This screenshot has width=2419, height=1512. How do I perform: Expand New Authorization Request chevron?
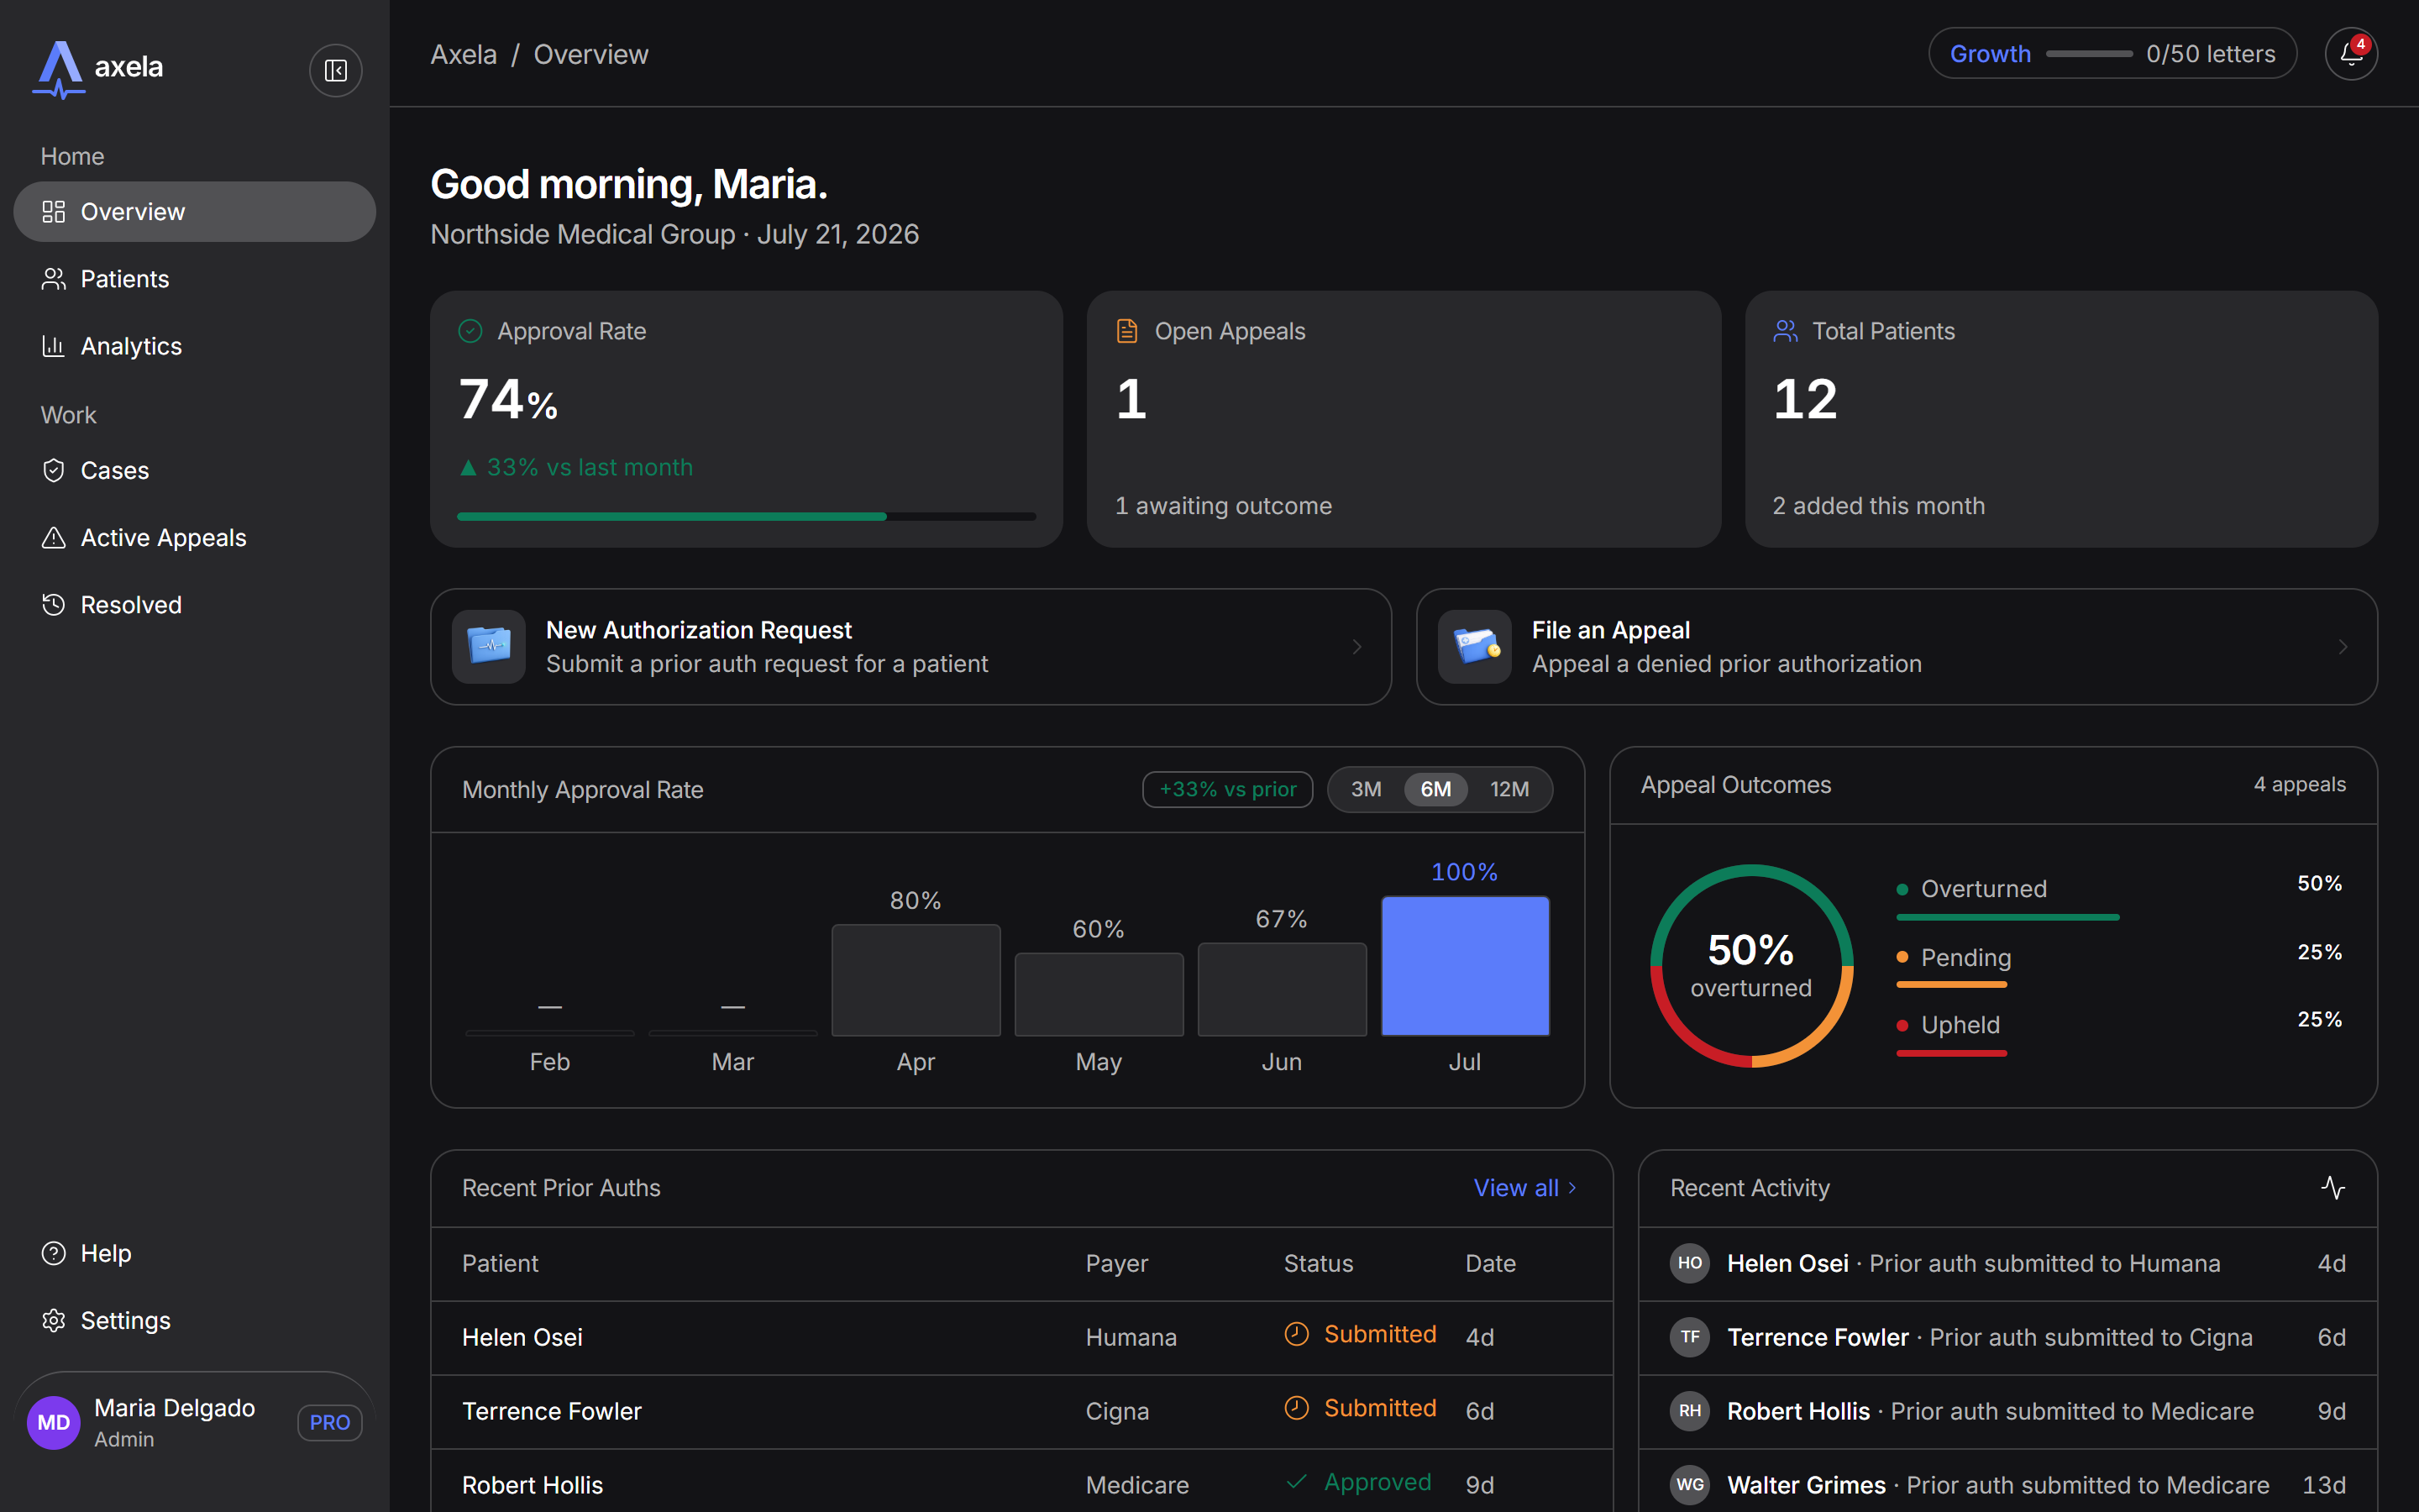pyautogui.click(x=1356, y=647)
